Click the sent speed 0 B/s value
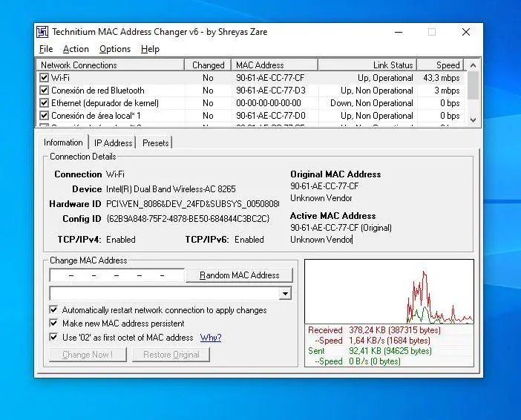Viewport: 521px width, 420px height. (x=375, y=361)
